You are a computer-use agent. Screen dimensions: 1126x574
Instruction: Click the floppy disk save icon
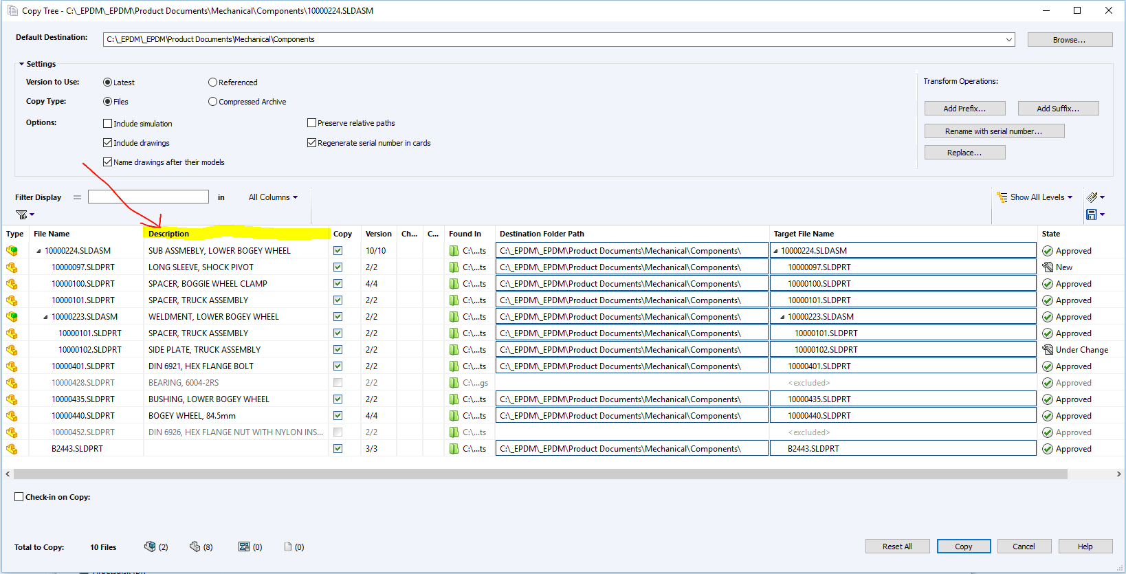pyautogui.click(x=1092, y=215)
